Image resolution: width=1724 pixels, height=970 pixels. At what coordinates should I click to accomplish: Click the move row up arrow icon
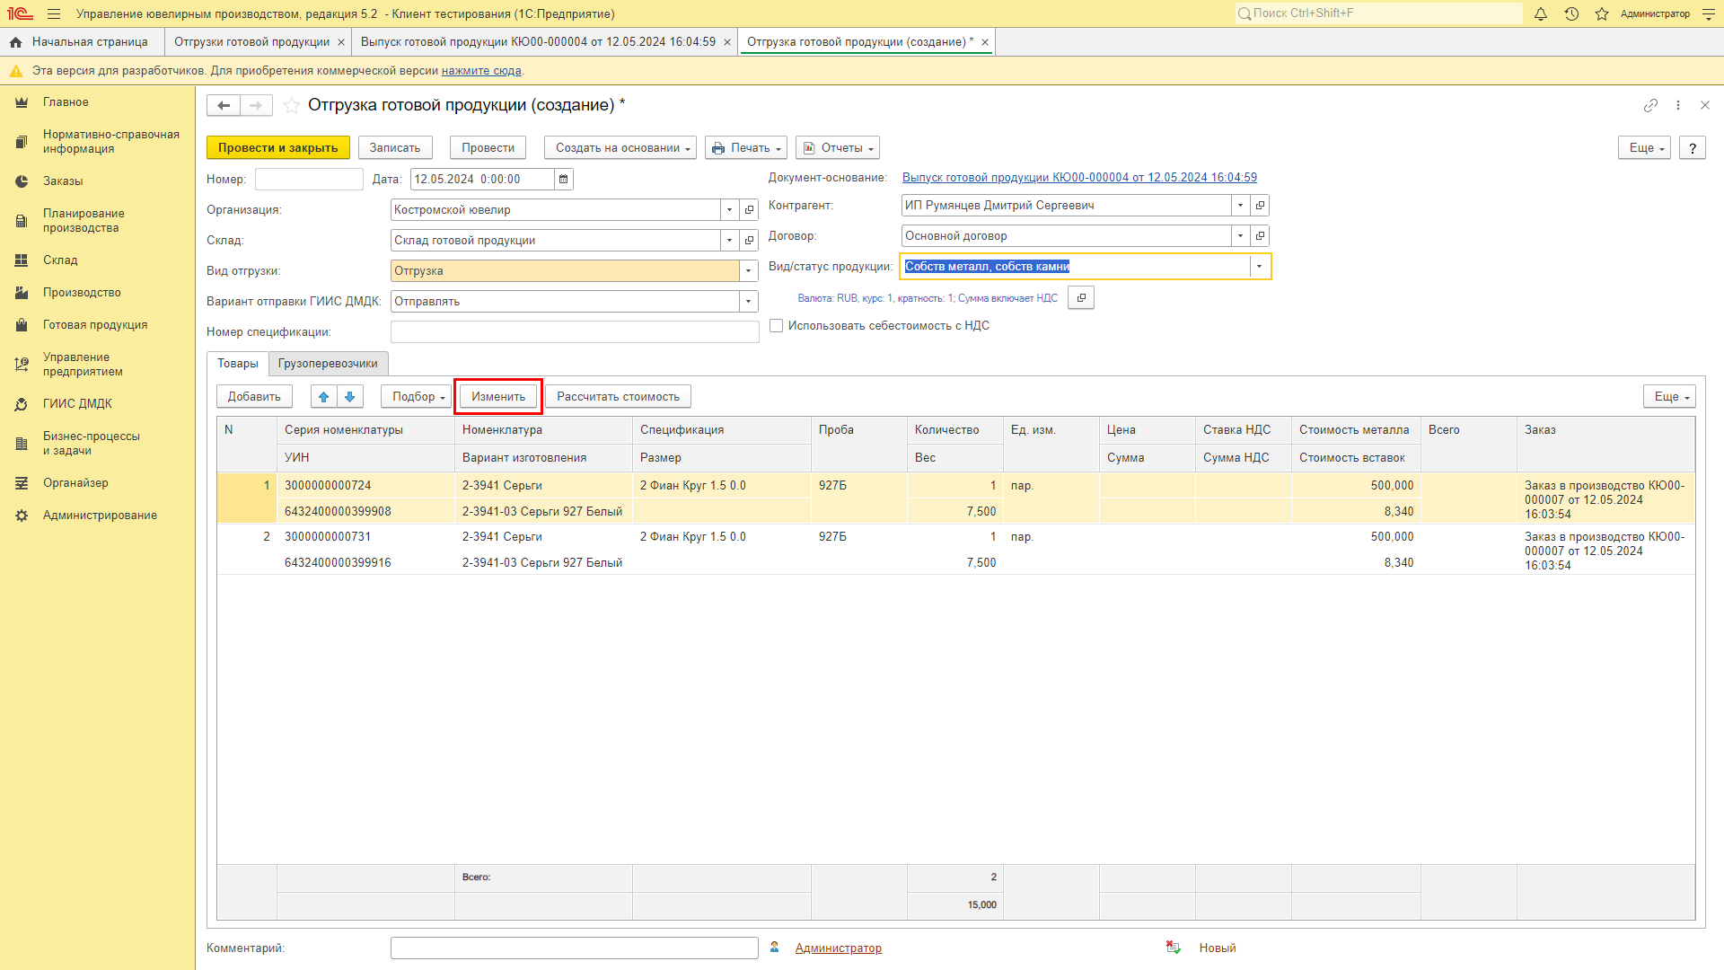tap(323, 395)
